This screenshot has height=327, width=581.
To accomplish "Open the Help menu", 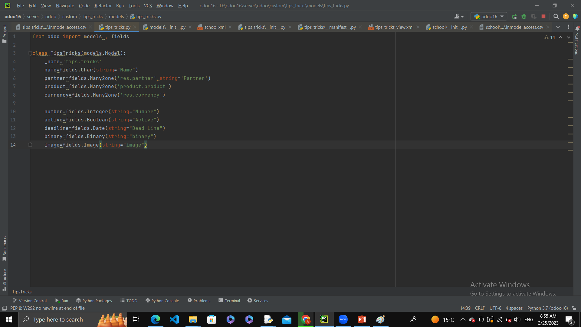I will 183,6.
